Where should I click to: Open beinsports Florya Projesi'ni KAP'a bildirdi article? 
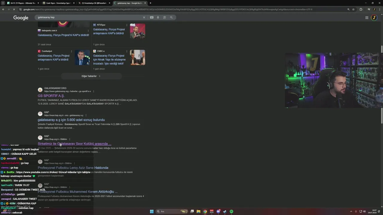[x=63, y=35]
